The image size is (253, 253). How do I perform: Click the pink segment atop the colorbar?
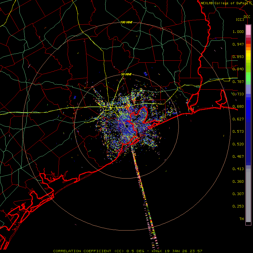click(248, 30)
